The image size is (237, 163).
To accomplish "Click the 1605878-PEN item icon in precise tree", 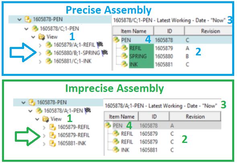I will [x=28, y=19].
